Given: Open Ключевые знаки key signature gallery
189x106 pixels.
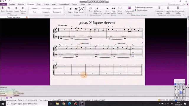Looking at the screenshot, I should (9, 10).
